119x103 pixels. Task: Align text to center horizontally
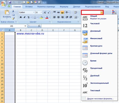pos(58,17)
